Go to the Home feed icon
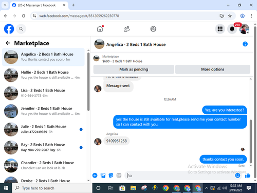Viewport: 257px width, 193px height. [100, 29]
